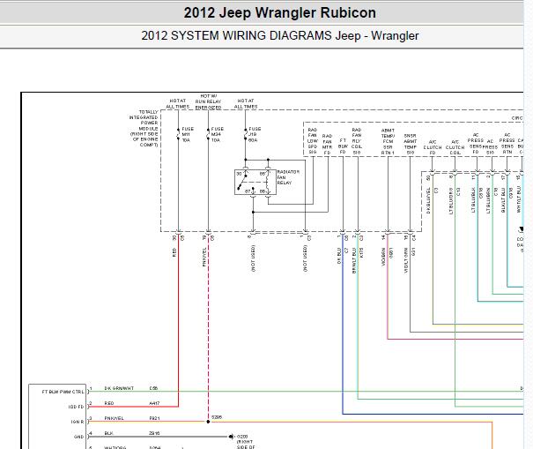Image resolution: width=533 pixels, height=449 pixels.
Task: Select the "RADIATOR FAN RELAY" label
Action: tap(288, 177)
